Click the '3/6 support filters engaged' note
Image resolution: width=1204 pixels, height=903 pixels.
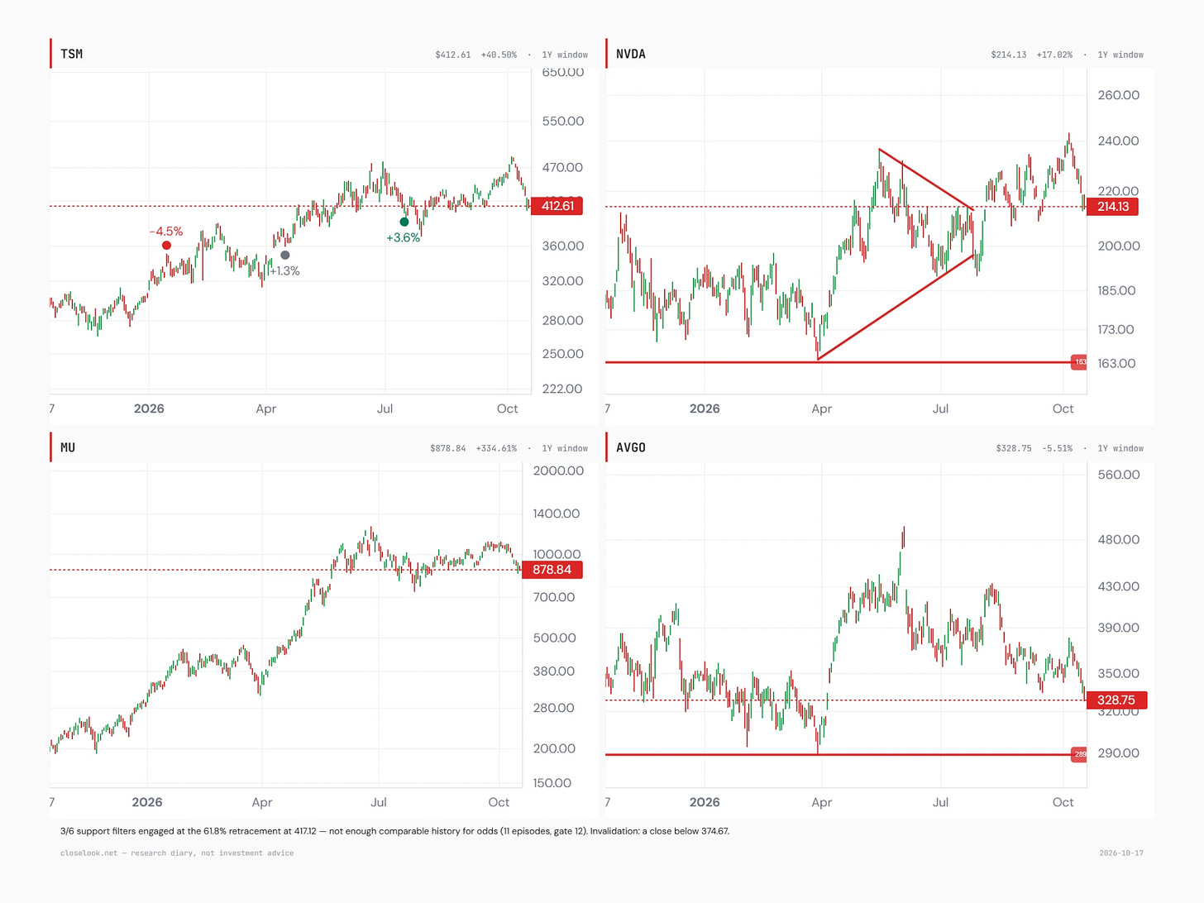pos(394,831)
